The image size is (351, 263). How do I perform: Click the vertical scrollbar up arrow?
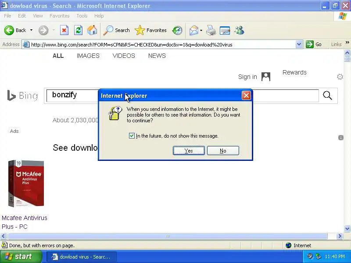point(347,53)
